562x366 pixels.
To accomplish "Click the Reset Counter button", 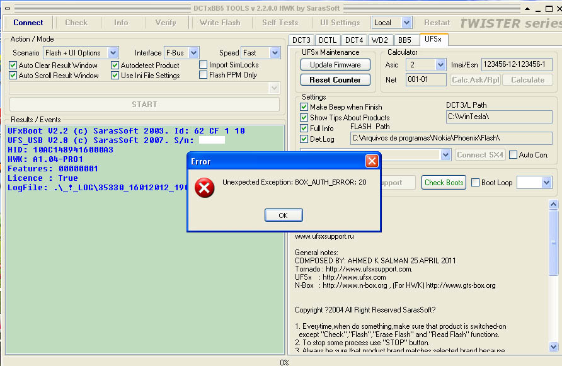I will (x=335, y=79).
